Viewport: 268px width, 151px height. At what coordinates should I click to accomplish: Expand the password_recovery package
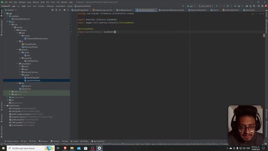(x=20, y=72)
